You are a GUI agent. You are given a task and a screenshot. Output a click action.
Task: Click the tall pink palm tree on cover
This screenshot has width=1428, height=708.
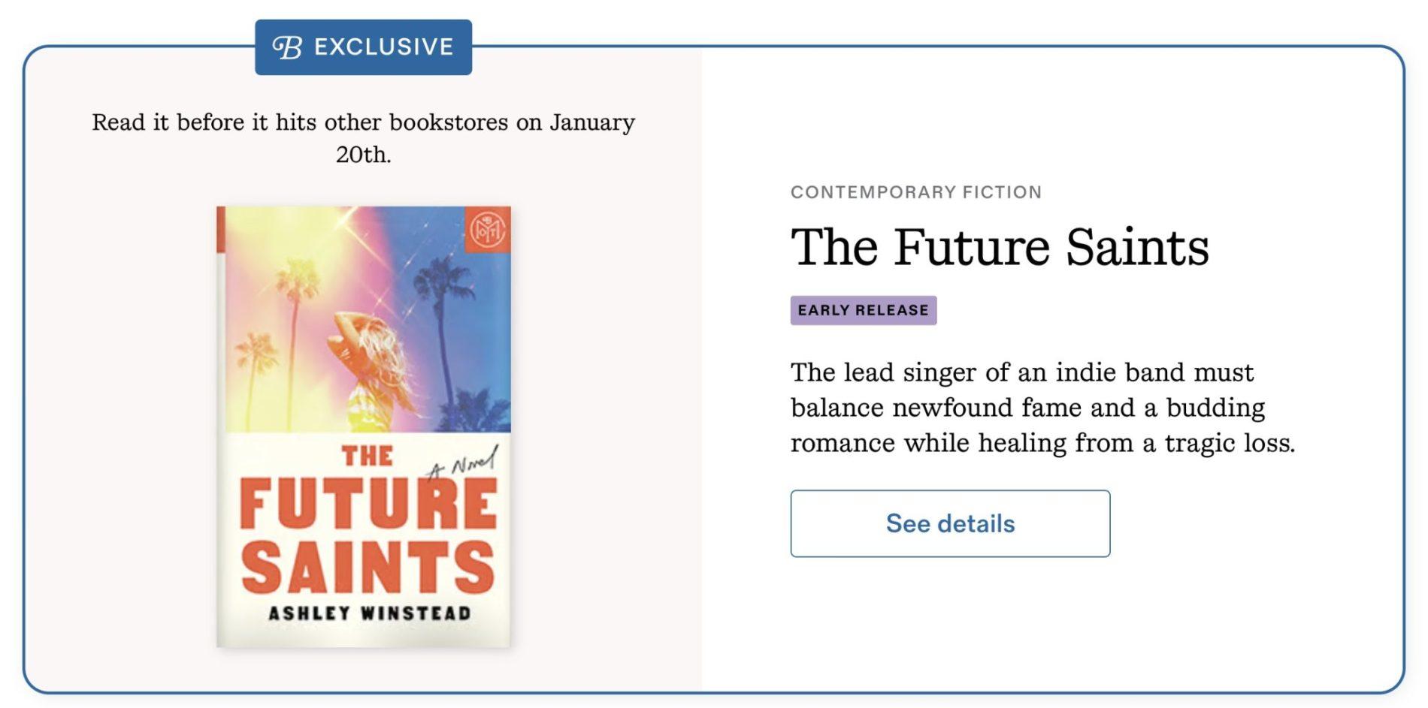(295, 315)
